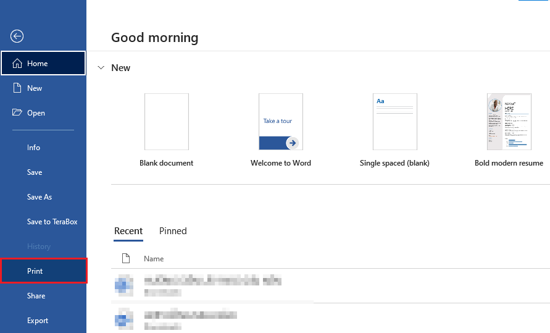Select the Bold modern resume template
550x333 pixels.
(x=509, y=122)
